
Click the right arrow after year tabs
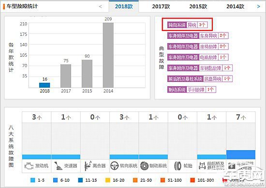tap(258, 7)
